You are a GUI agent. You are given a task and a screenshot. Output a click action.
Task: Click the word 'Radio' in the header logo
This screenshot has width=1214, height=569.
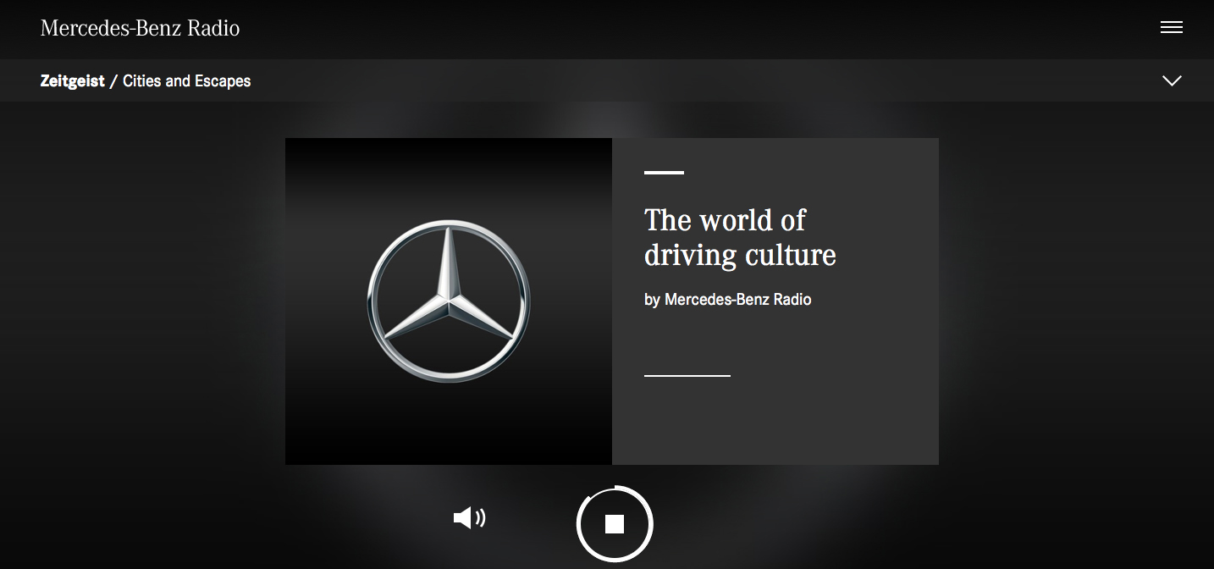point(213,28)
